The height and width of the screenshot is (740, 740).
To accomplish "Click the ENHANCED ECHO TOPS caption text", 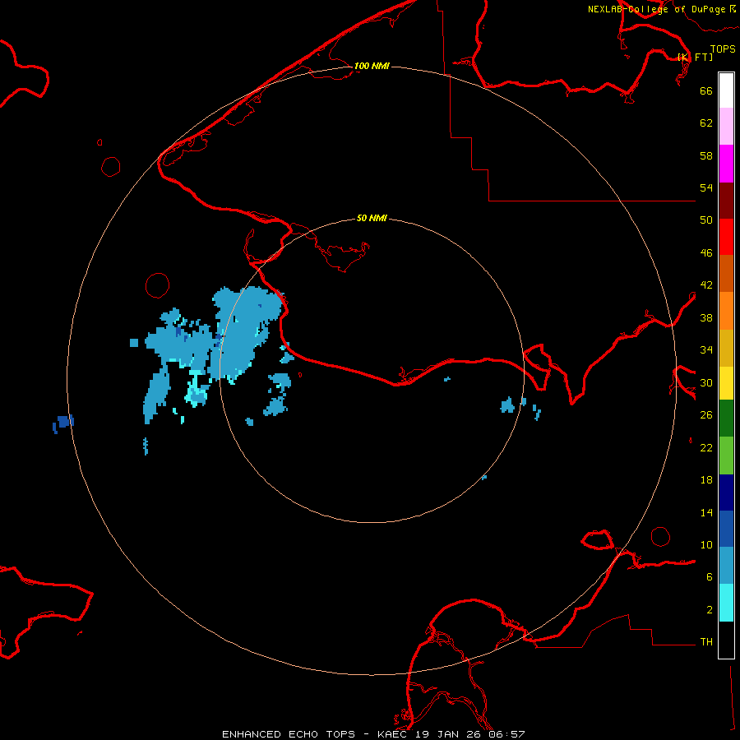I will [x=289, y=734].
